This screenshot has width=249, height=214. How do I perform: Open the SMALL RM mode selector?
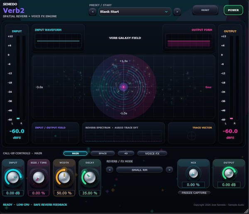click(139, 170)
